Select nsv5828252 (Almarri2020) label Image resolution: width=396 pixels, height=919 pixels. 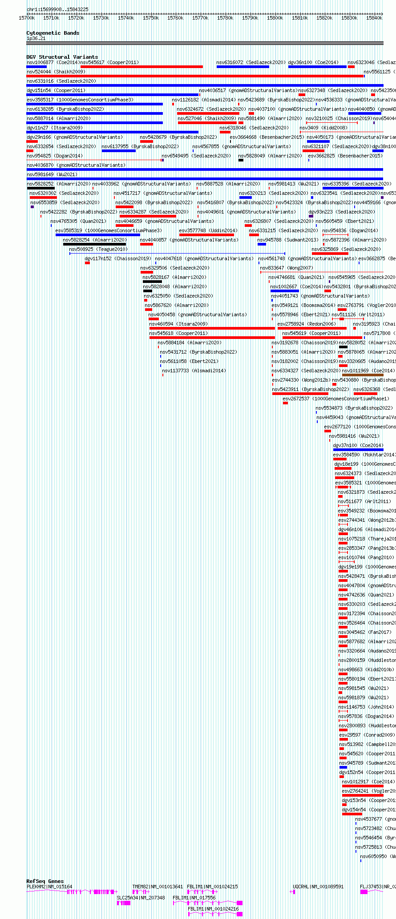pos(58,184)
